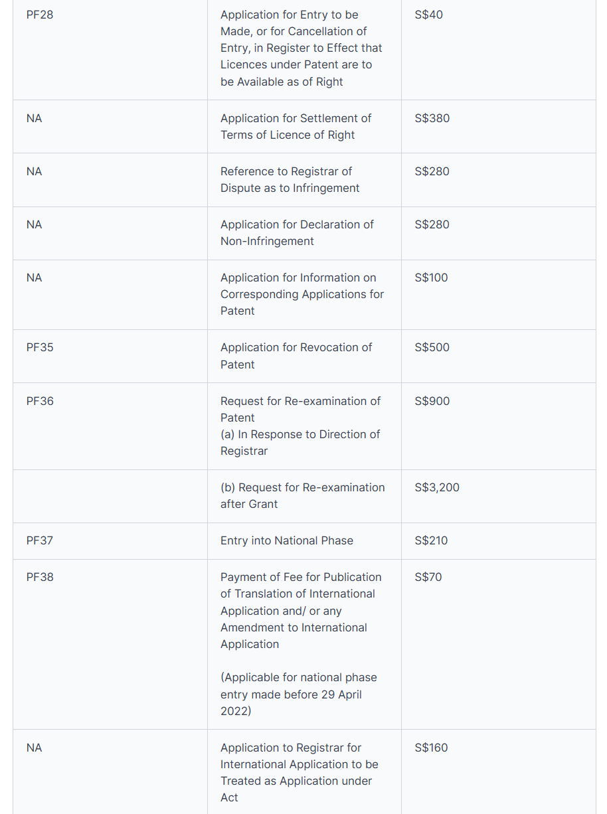Click 'Application for Information on Corresponding Applications' description
The height and width of the screenshot is (814, 607).
click(302, 293)
